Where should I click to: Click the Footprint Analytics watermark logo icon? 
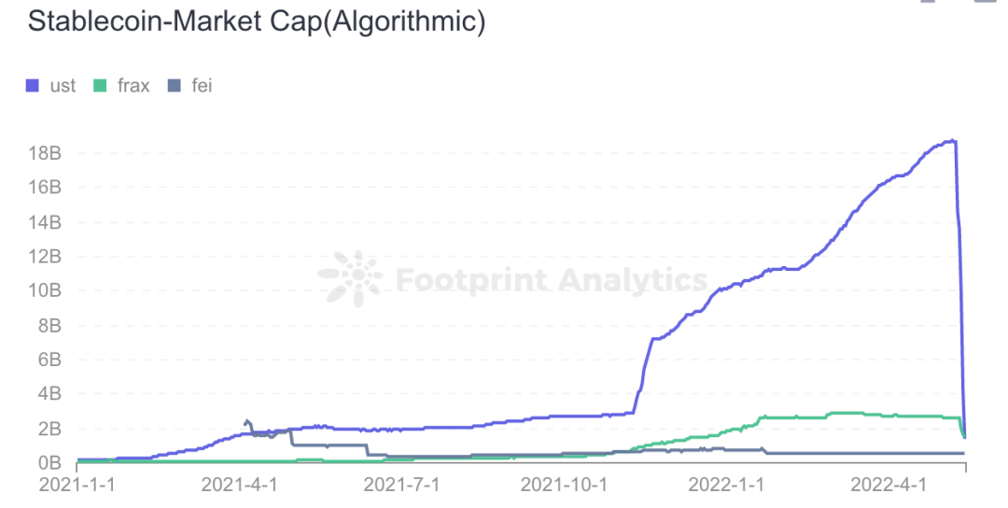[x=351, y=278]
